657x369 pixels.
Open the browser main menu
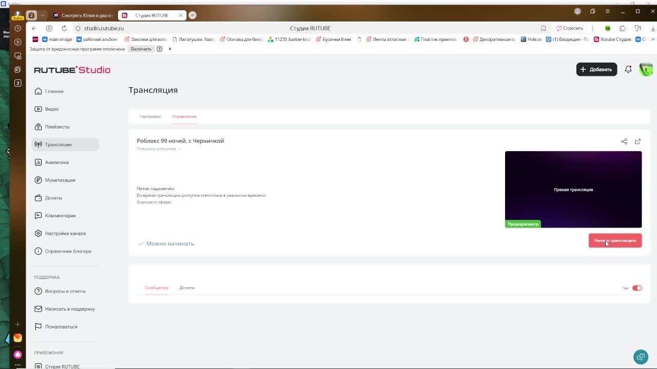tap(608, 11)
